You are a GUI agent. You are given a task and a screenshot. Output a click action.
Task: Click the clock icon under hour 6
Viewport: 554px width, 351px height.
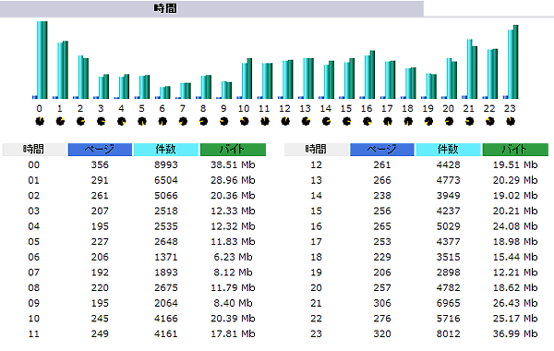(x=163, y=122)
